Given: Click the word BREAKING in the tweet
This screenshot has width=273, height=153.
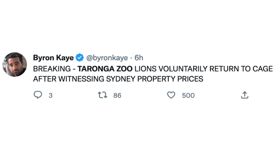Looking at the screenshot, I should pos(52,69).
